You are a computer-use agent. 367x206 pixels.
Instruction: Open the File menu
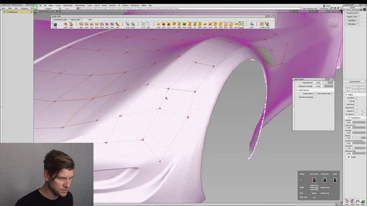[40, 5]
